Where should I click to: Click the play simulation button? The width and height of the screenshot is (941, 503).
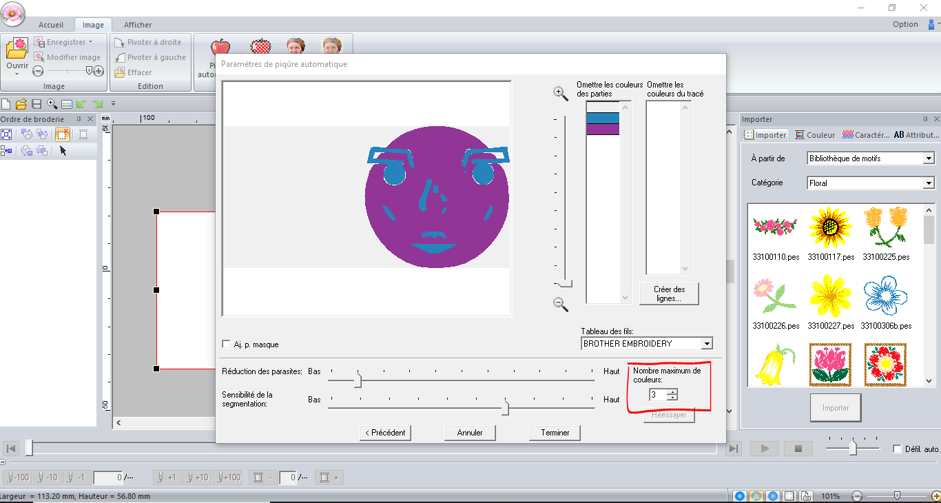pos(765,449)
